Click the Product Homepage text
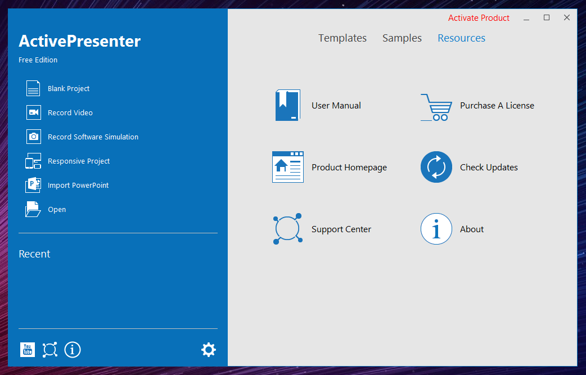This screenshot has height=375, width=586. 349,168
